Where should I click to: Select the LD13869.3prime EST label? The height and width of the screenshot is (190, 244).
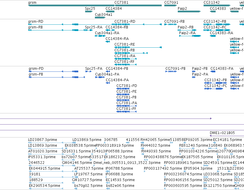pyautogui.click(x=42, y=146)
